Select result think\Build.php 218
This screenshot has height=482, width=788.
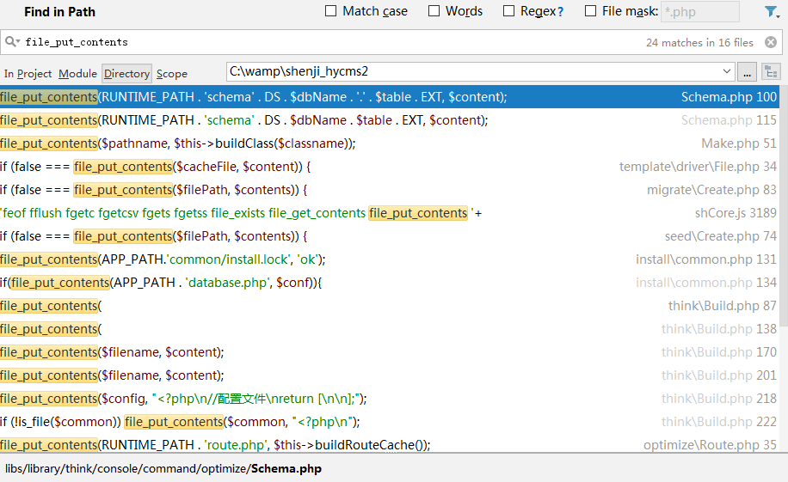[390, 398]
